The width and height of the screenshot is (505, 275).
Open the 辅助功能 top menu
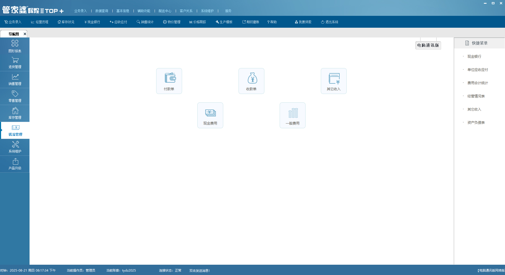(144, 11)
